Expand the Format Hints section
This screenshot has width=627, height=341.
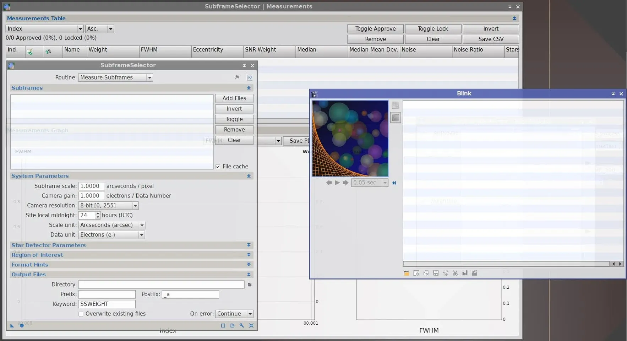click(x=249, y=265)
